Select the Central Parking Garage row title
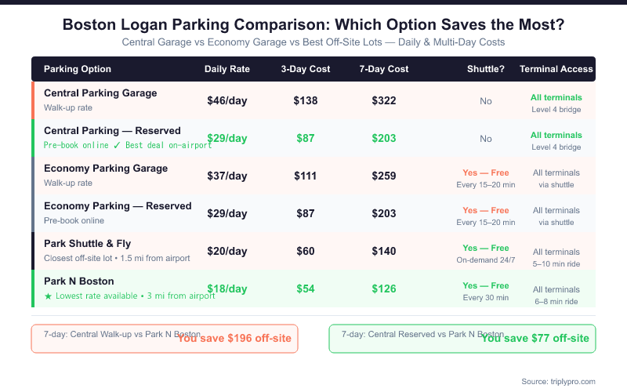This screenshot has height=392, width=627. [x=100, y=93]
